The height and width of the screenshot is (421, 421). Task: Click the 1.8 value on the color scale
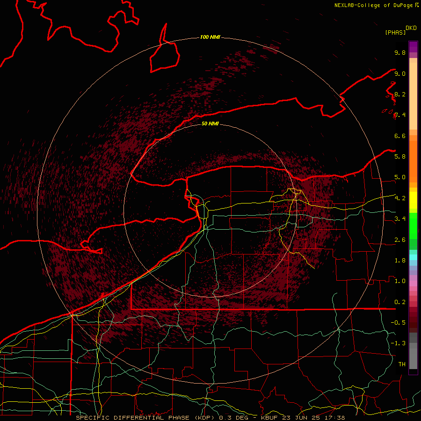pos(400,261)
